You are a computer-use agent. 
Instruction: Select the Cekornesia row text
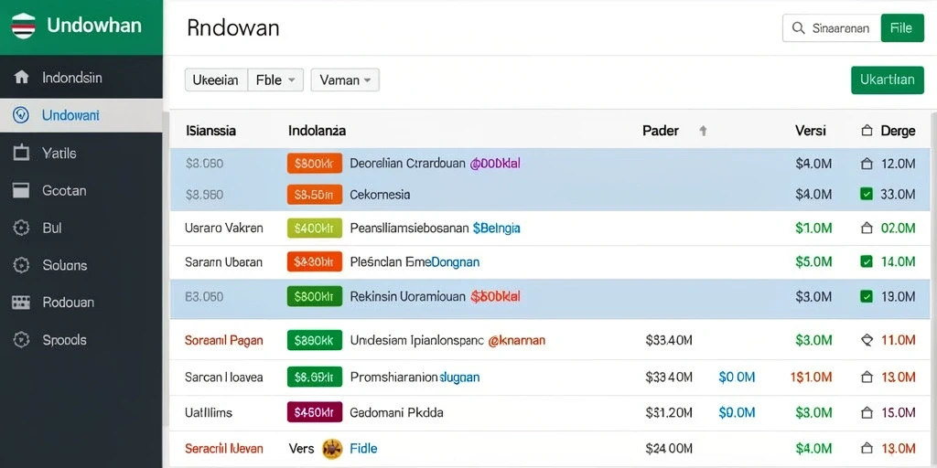coord(380,195)
